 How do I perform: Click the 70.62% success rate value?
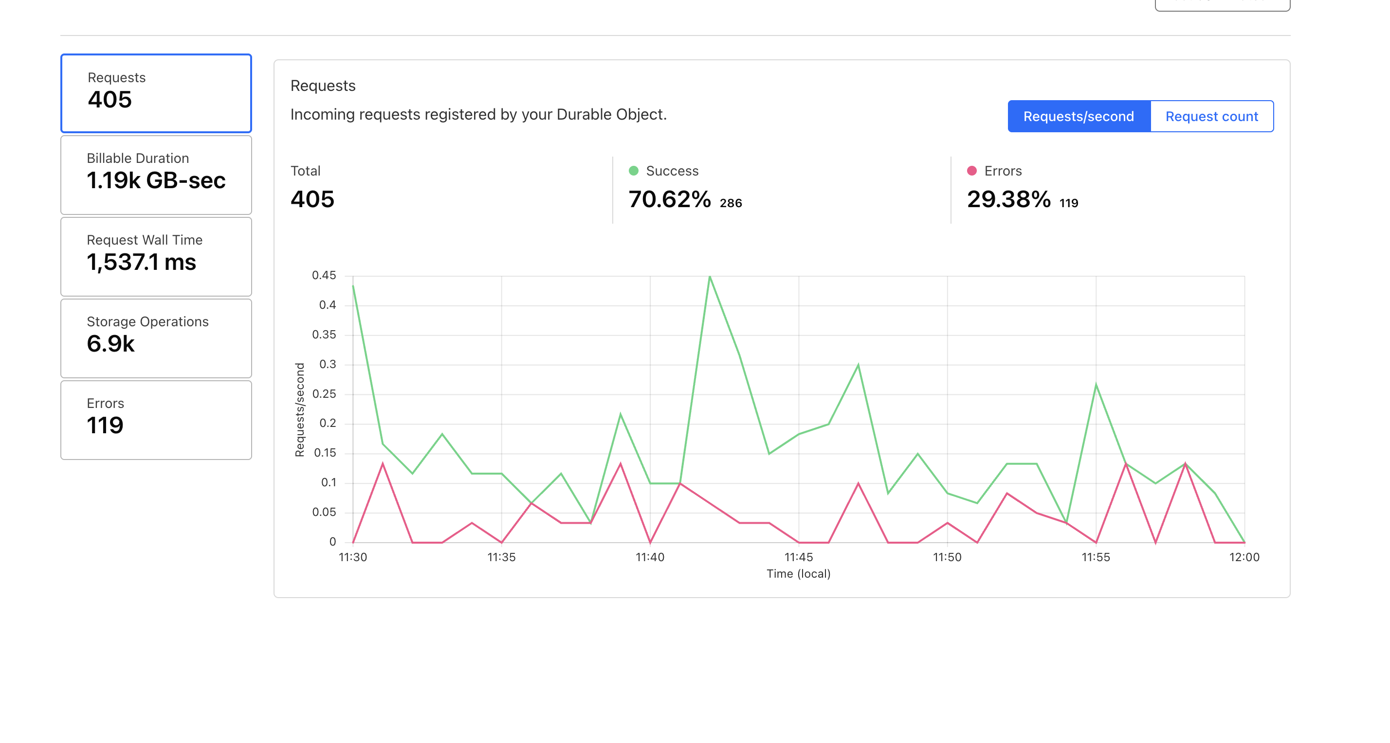(670, 199)
